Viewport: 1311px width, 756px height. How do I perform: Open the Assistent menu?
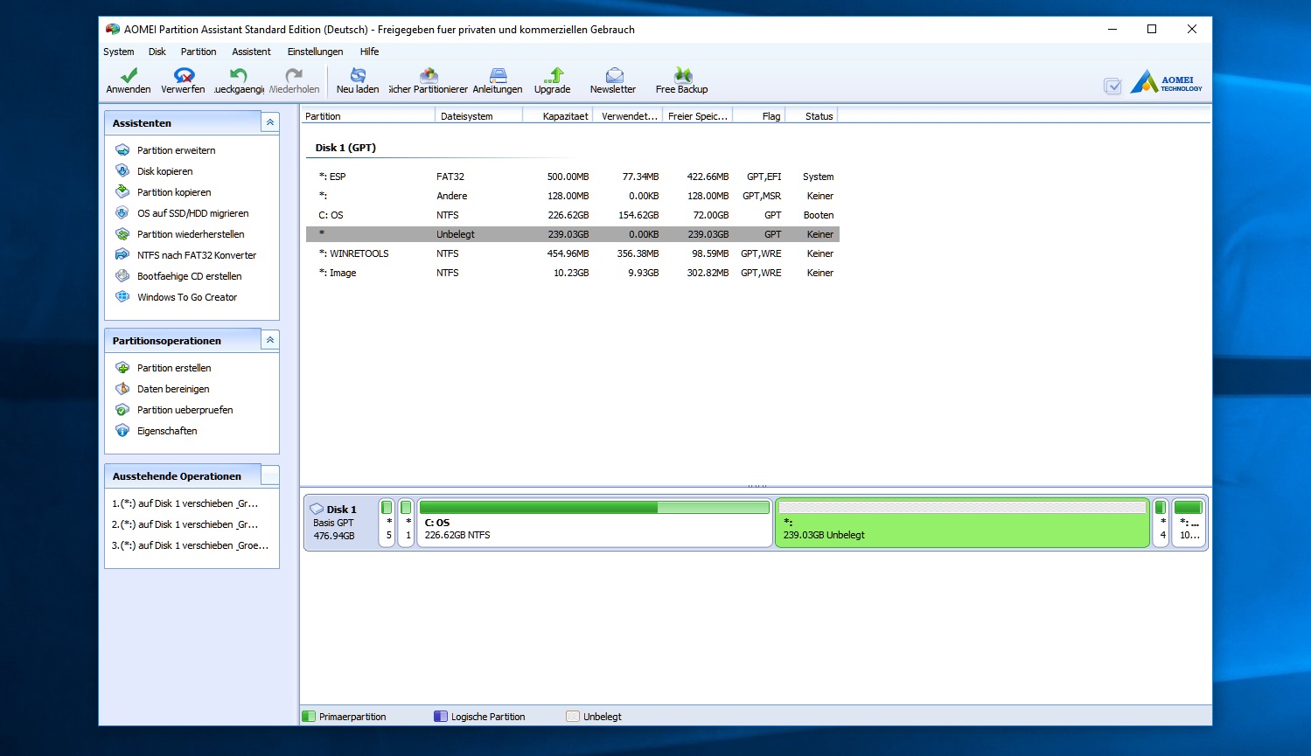point(251,52)
